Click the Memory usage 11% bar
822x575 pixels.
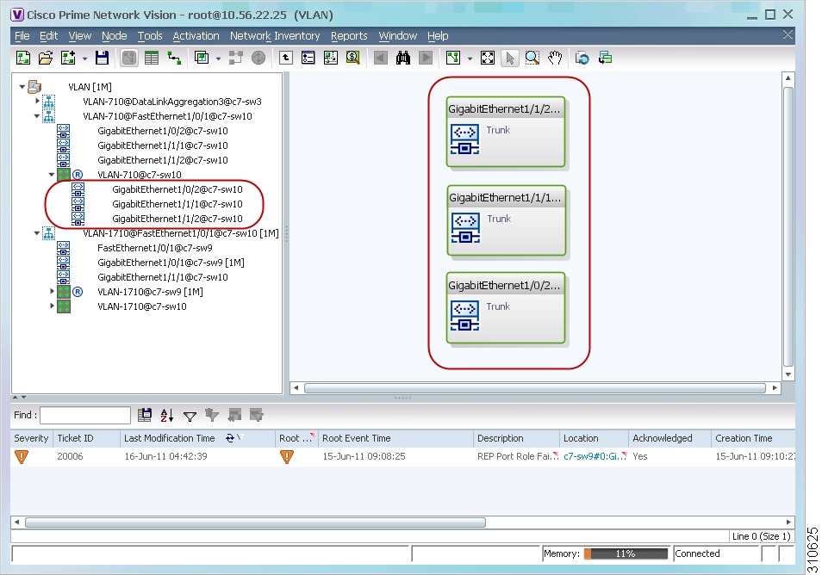(626, 553)
